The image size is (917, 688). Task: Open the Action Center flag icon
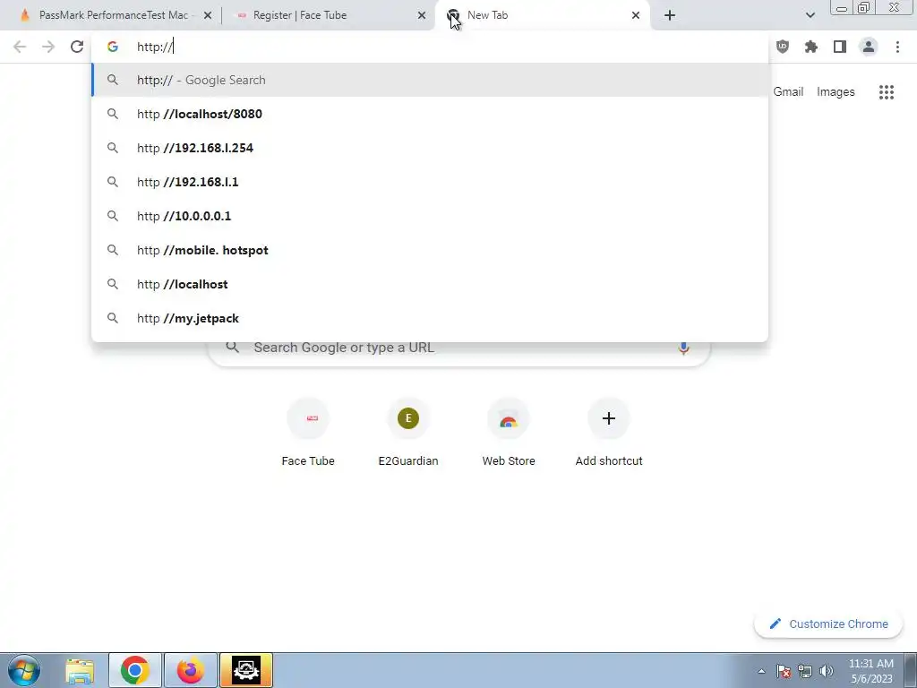click(784, 671)
